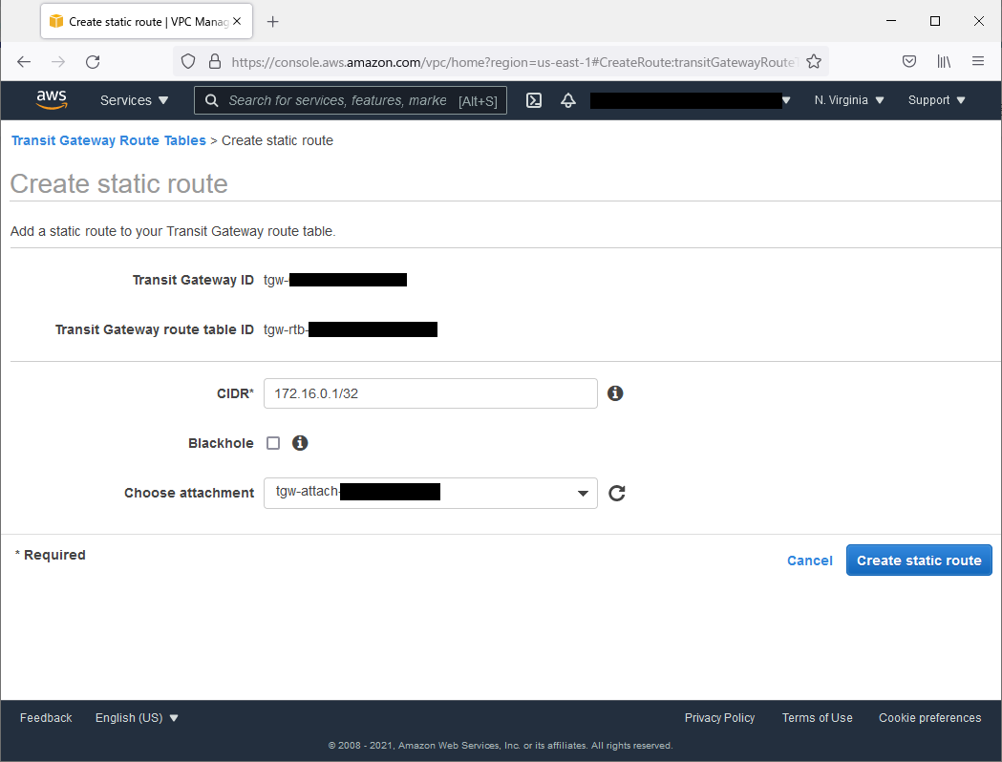Open the notifications bell icon
Image resolution: width=1002 pixels, height=762 pixels.
pyautogui.click(x=568, y=100)
